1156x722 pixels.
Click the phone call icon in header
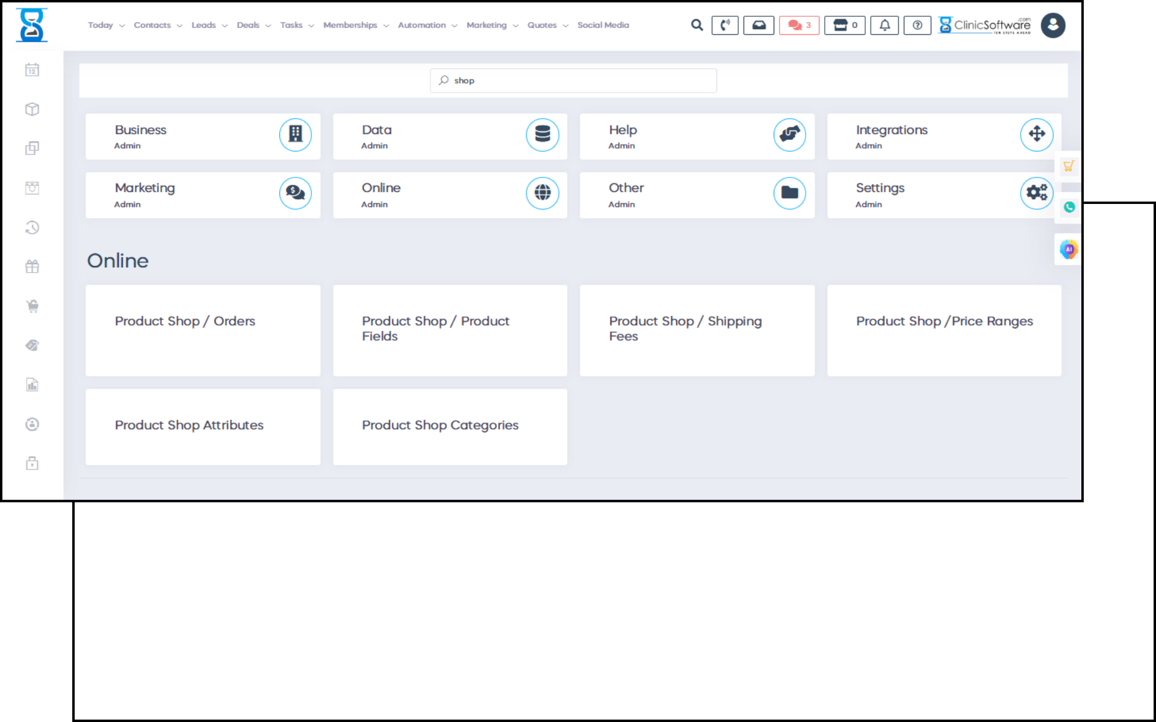click(724, 25)
